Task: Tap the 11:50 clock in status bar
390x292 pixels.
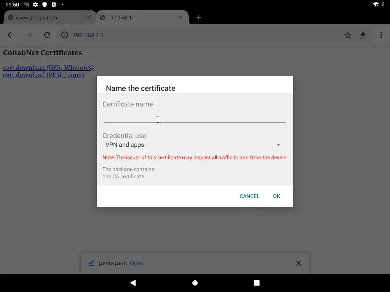Action: point(12,5)
